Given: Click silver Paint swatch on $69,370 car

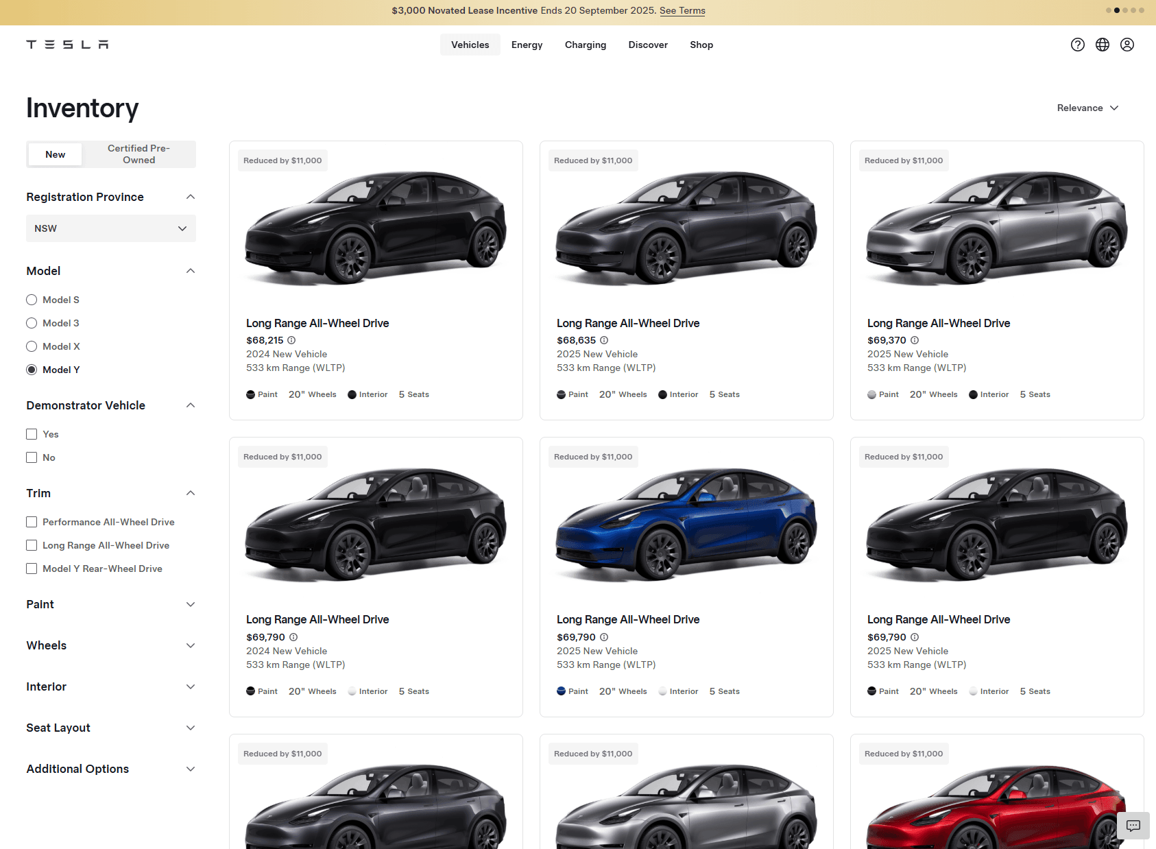Looking at the screenshot, I should pyautogui.click(x=871, y=394).
